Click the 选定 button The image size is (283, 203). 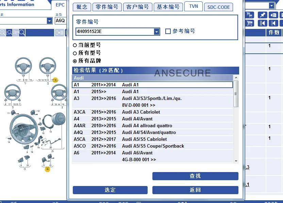pyautogui.click(x=110, y=190)
